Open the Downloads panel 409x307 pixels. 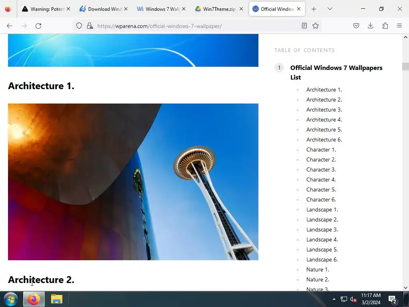click(370, 26)
